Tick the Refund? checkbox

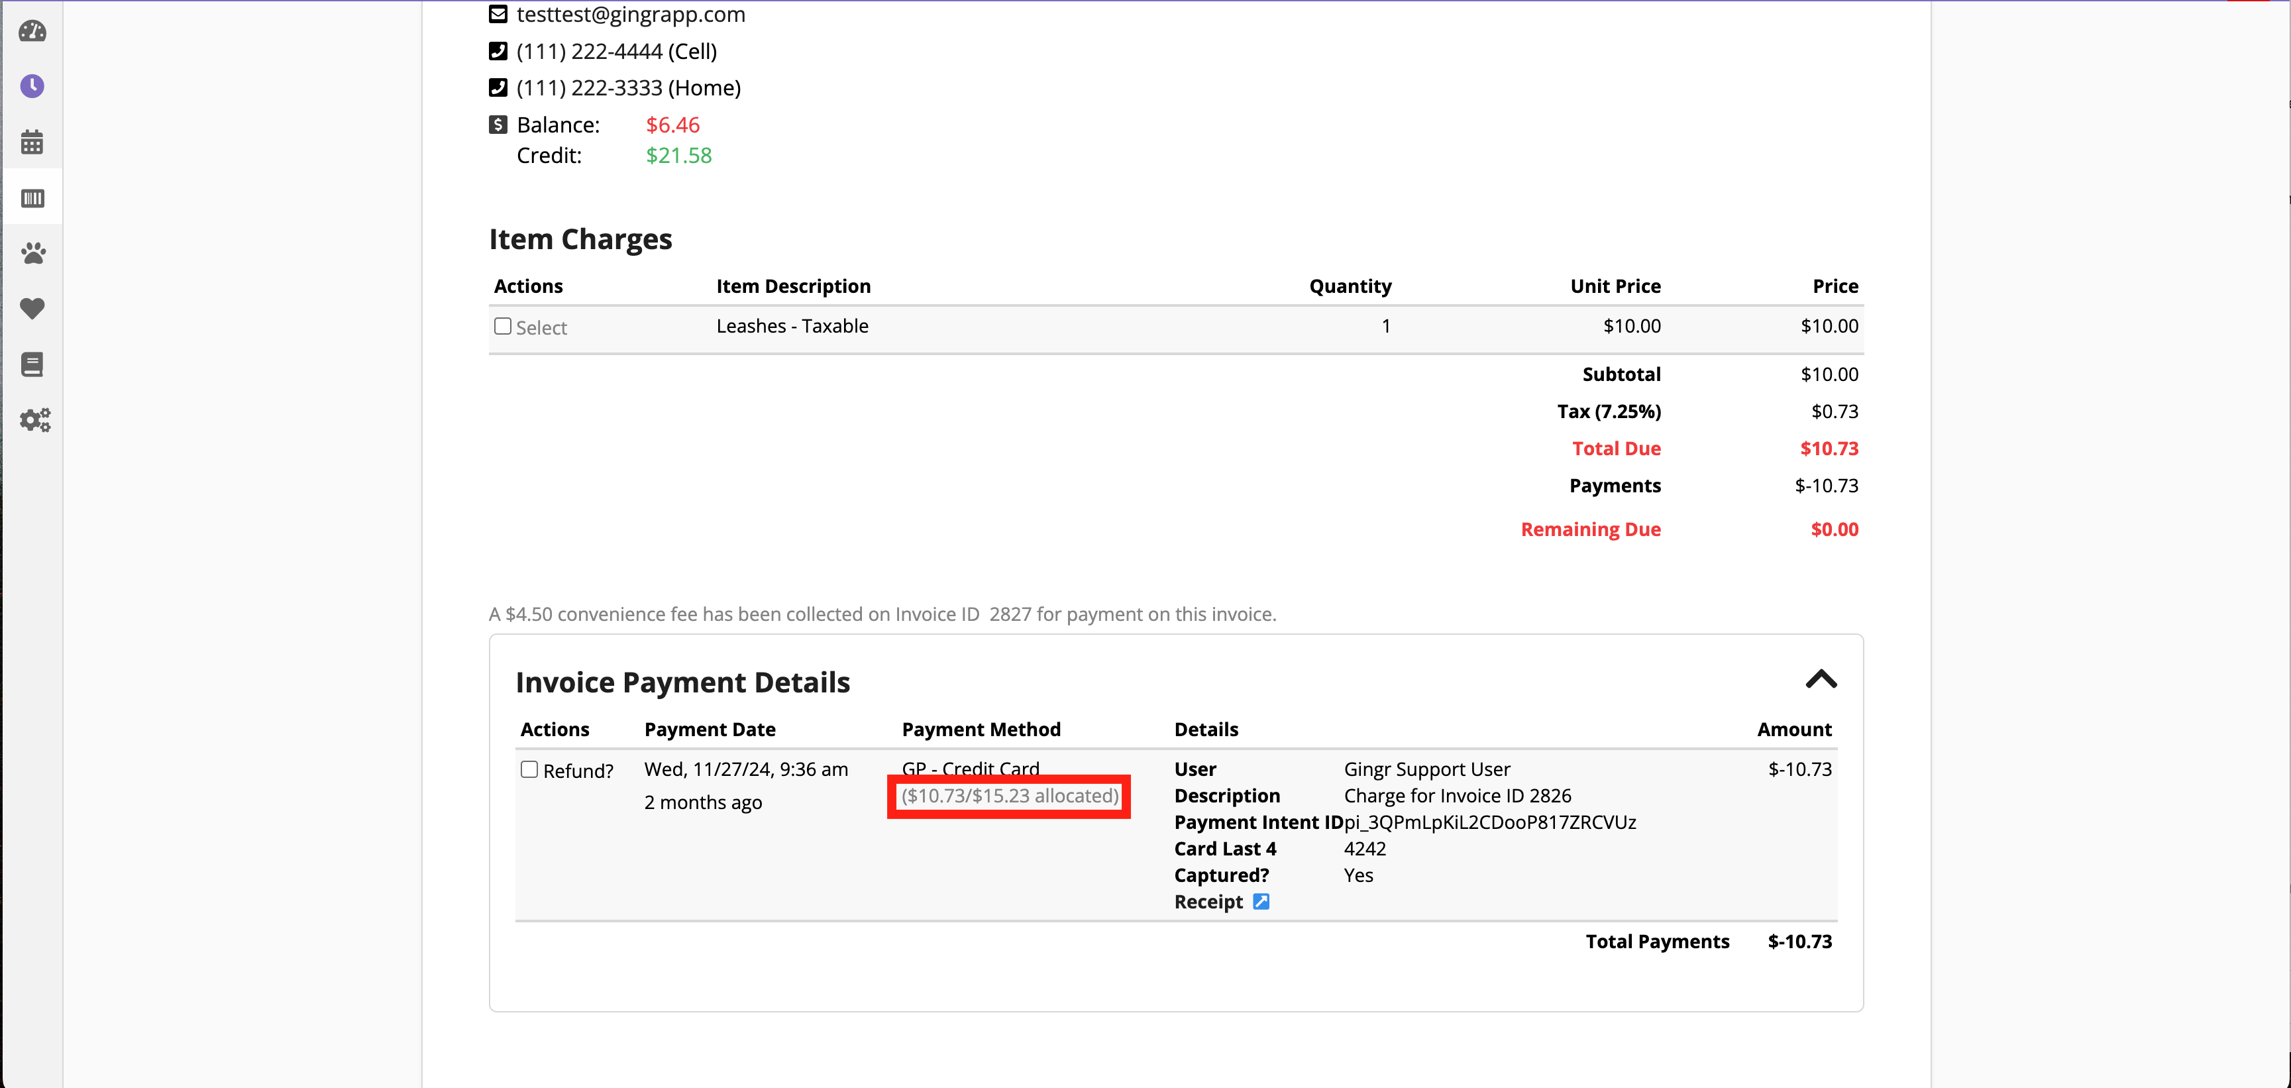click(529, 769)
